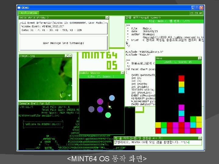219x164 pixels.
Task: Click the image1.jpg leaf picture
Action: tap(45, 79)
